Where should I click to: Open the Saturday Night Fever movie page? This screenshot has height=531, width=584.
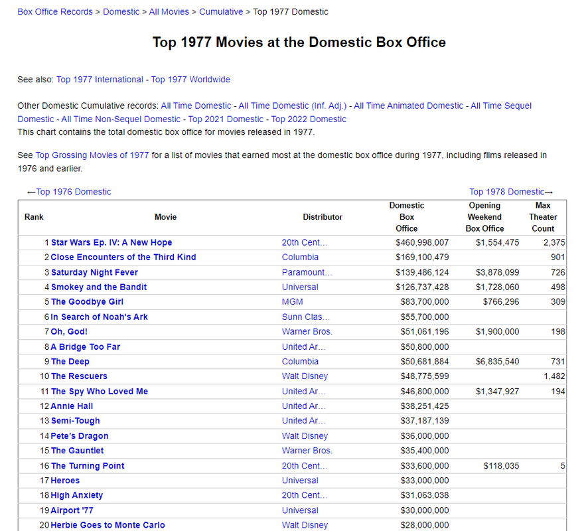pos(94,272)
